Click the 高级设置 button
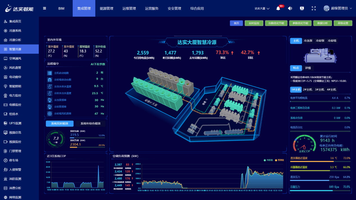This screenshot has width=356, height=200. 343,23
